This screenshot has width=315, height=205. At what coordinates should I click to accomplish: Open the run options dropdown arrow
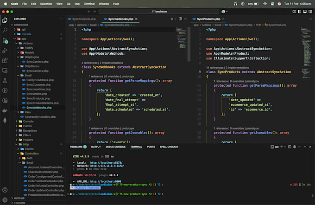tap(176, 19)
